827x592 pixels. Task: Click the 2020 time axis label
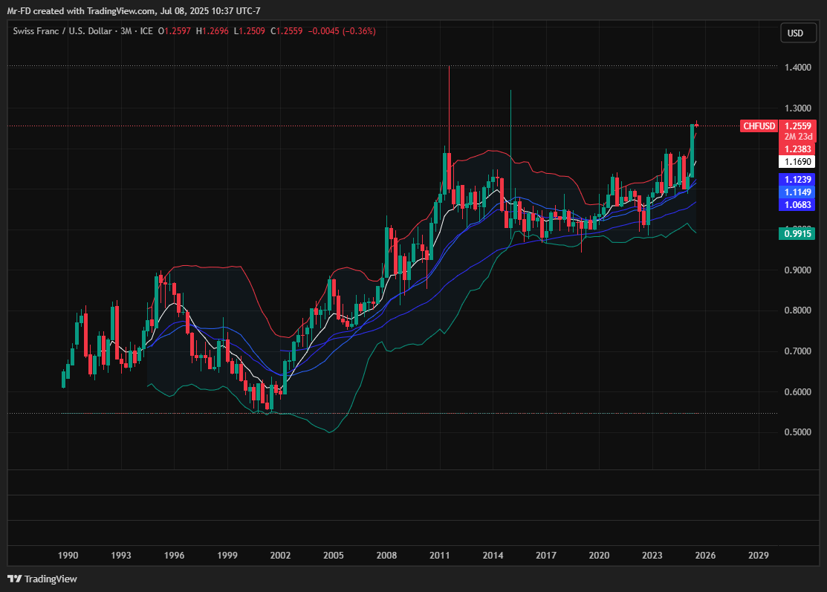(x=599, y=555)
